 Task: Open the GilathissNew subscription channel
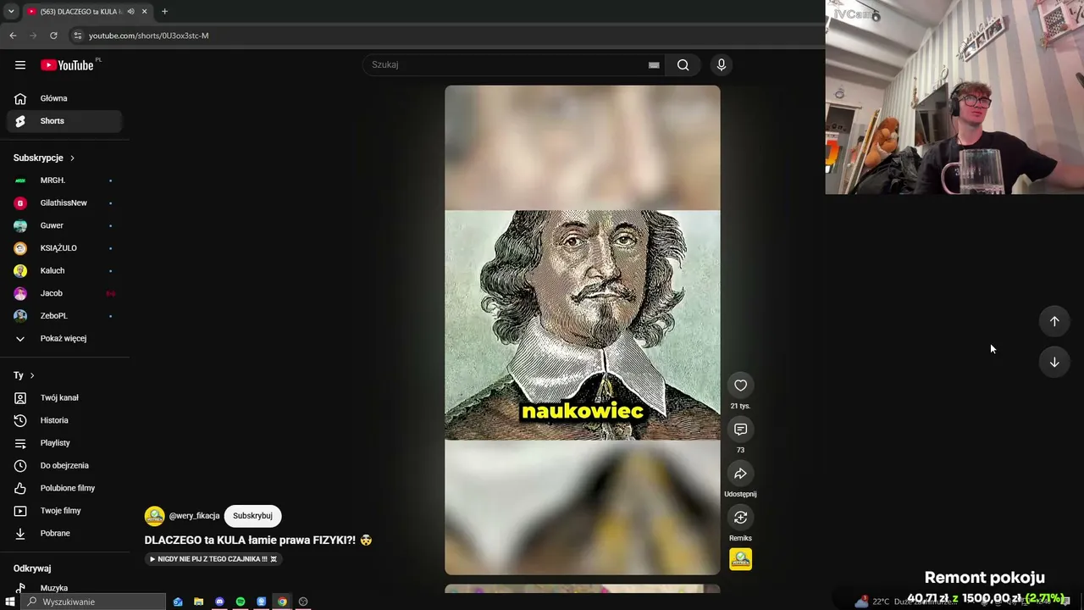pyautogui.click(x=64, y=203)
